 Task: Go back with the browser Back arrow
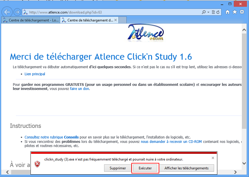(x=7, y=12)
